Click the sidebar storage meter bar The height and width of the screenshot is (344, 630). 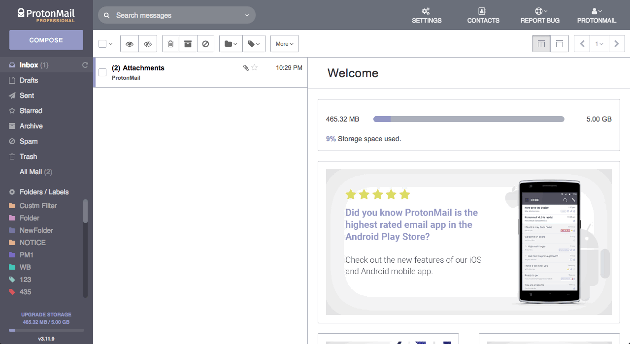(x=46, y=330)
